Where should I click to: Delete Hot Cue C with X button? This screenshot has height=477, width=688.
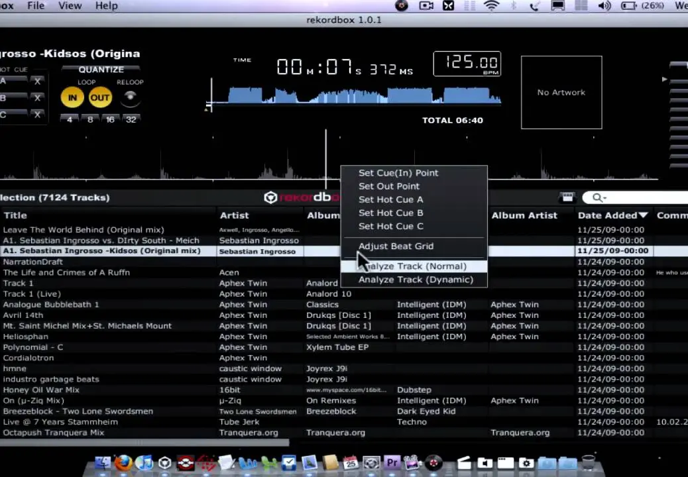tap(38, 115)
